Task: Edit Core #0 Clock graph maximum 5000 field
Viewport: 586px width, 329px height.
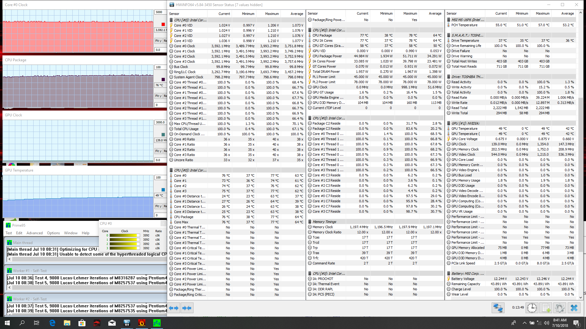Action: click(161, 12)
